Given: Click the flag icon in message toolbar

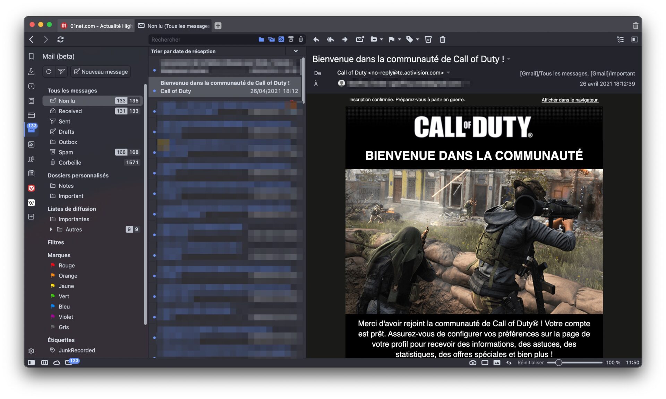Looking at the screenshot, I should 392,39.
